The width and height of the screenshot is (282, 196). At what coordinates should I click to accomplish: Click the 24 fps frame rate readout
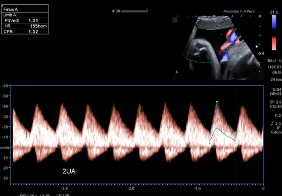coord(276,79)
